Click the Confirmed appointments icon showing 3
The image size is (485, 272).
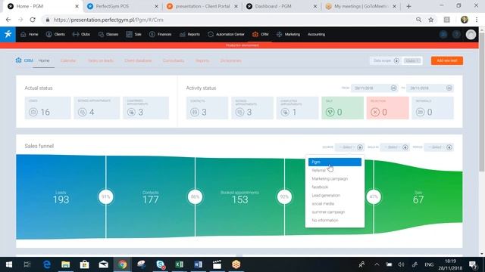click(x=131, y=112)
